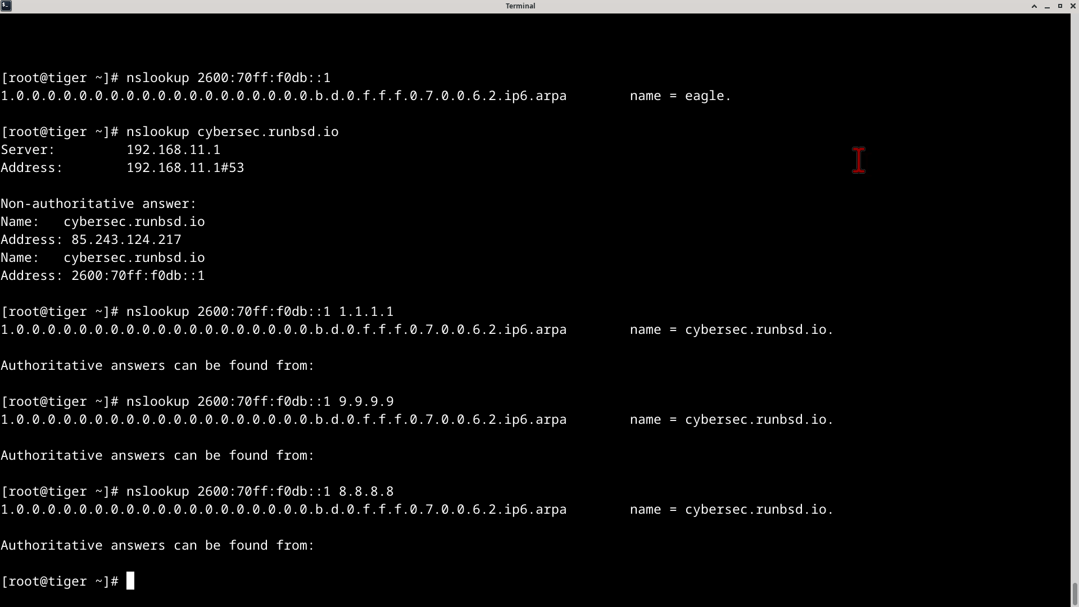
Task: Roll up the window with the shade arrow
Action: pos(1034,6)
